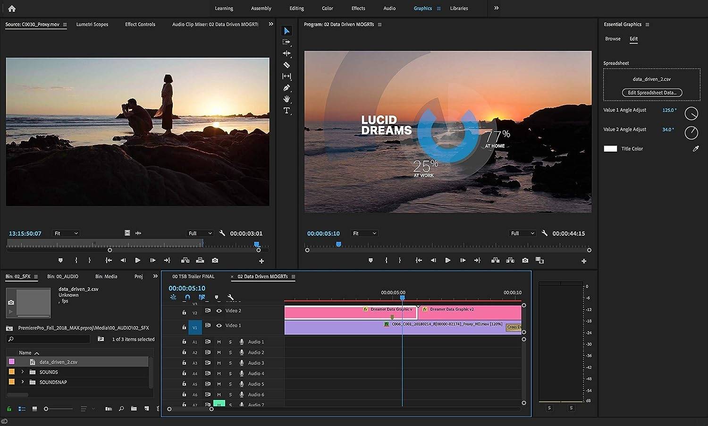
Task: Open the Program monitor zoom level dropdown
Action: click(x=364, y=233)
